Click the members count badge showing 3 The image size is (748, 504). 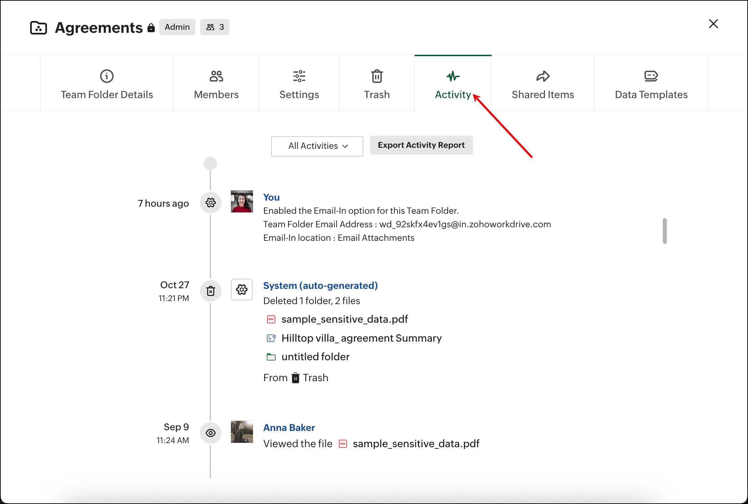[215, 27]
